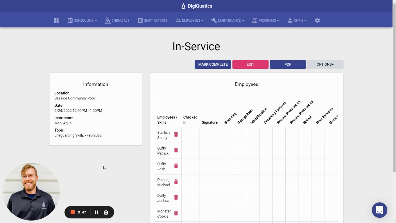
Task: Remove Phelps, Michael using trash icon
Action: coord(176,182)
